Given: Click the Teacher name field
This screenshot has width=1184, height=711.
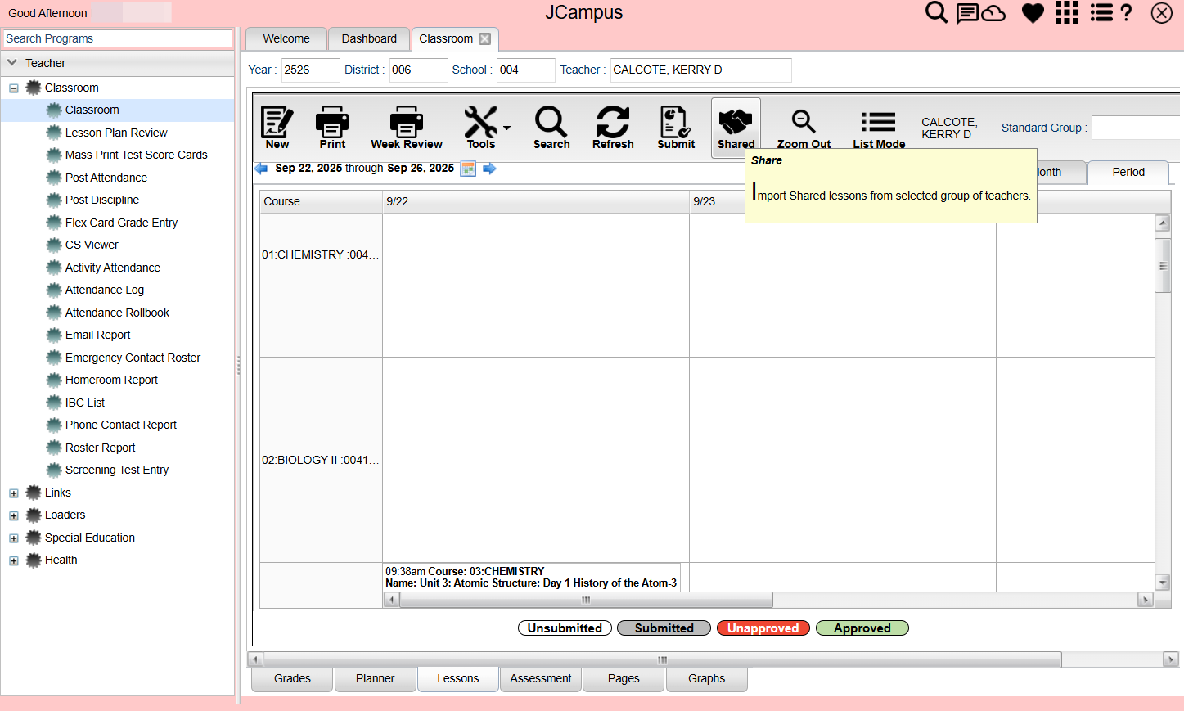Looking at the screenshot, I should [701, 70].
